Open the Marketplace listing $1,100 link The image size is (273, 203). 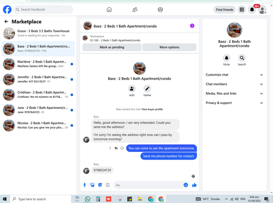pos(115,40)
